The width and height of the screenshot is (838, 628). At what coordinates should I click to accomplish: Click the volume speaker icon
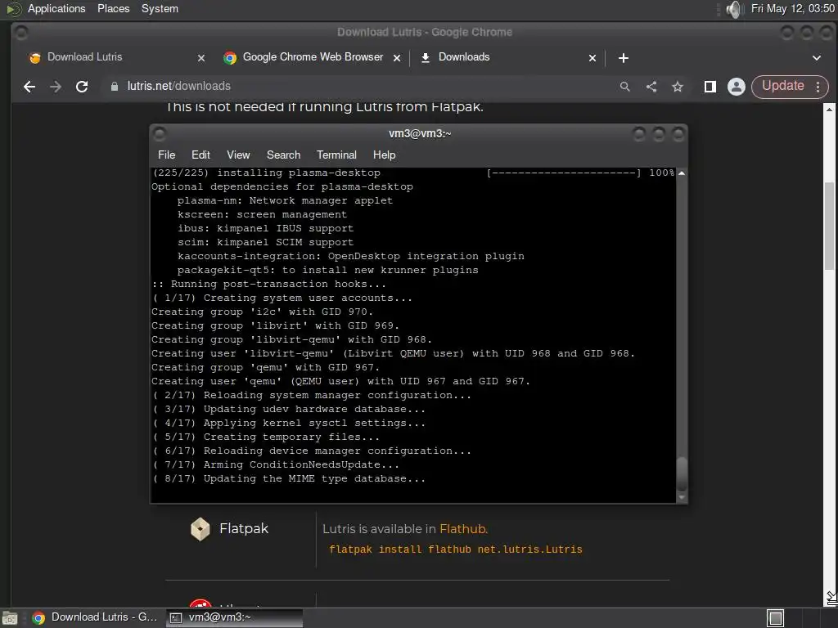pyautogui.click(x=735, y=9)
